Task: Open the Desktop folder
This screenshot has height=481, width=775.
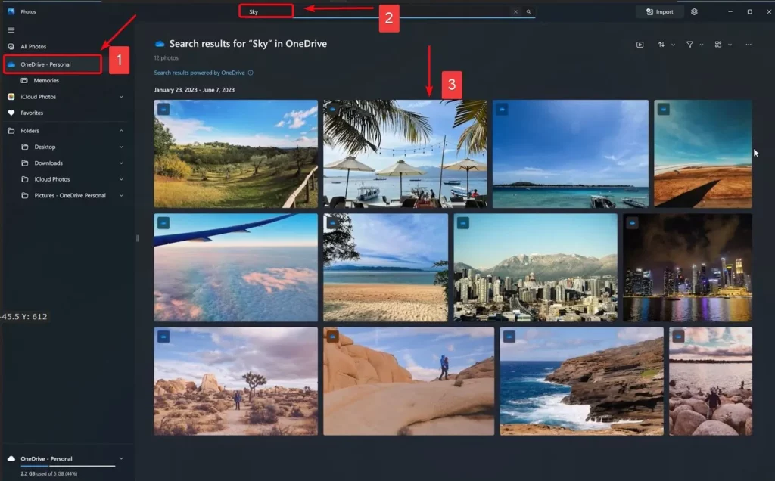Action: pyautogui.click(x=45, y=147)
